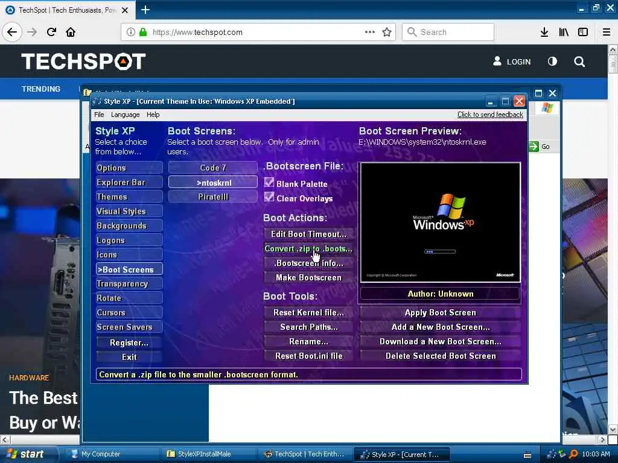
Task: Open page actions three-dot menu
Action: [370, 32]
